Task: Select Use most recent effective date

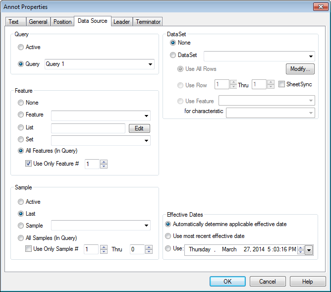Action: point(168,236)
